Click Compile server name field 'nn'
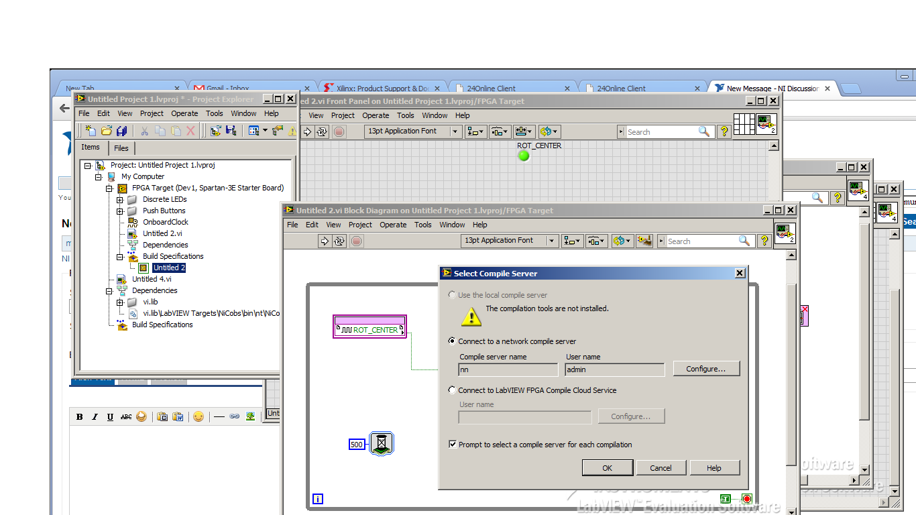 (508, 369)
